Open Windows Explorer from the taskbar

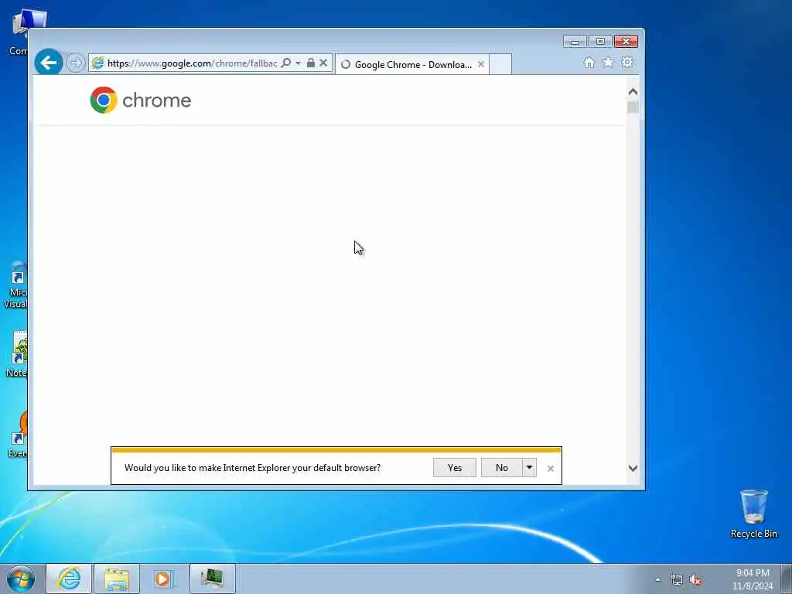[x=117, y=579]
